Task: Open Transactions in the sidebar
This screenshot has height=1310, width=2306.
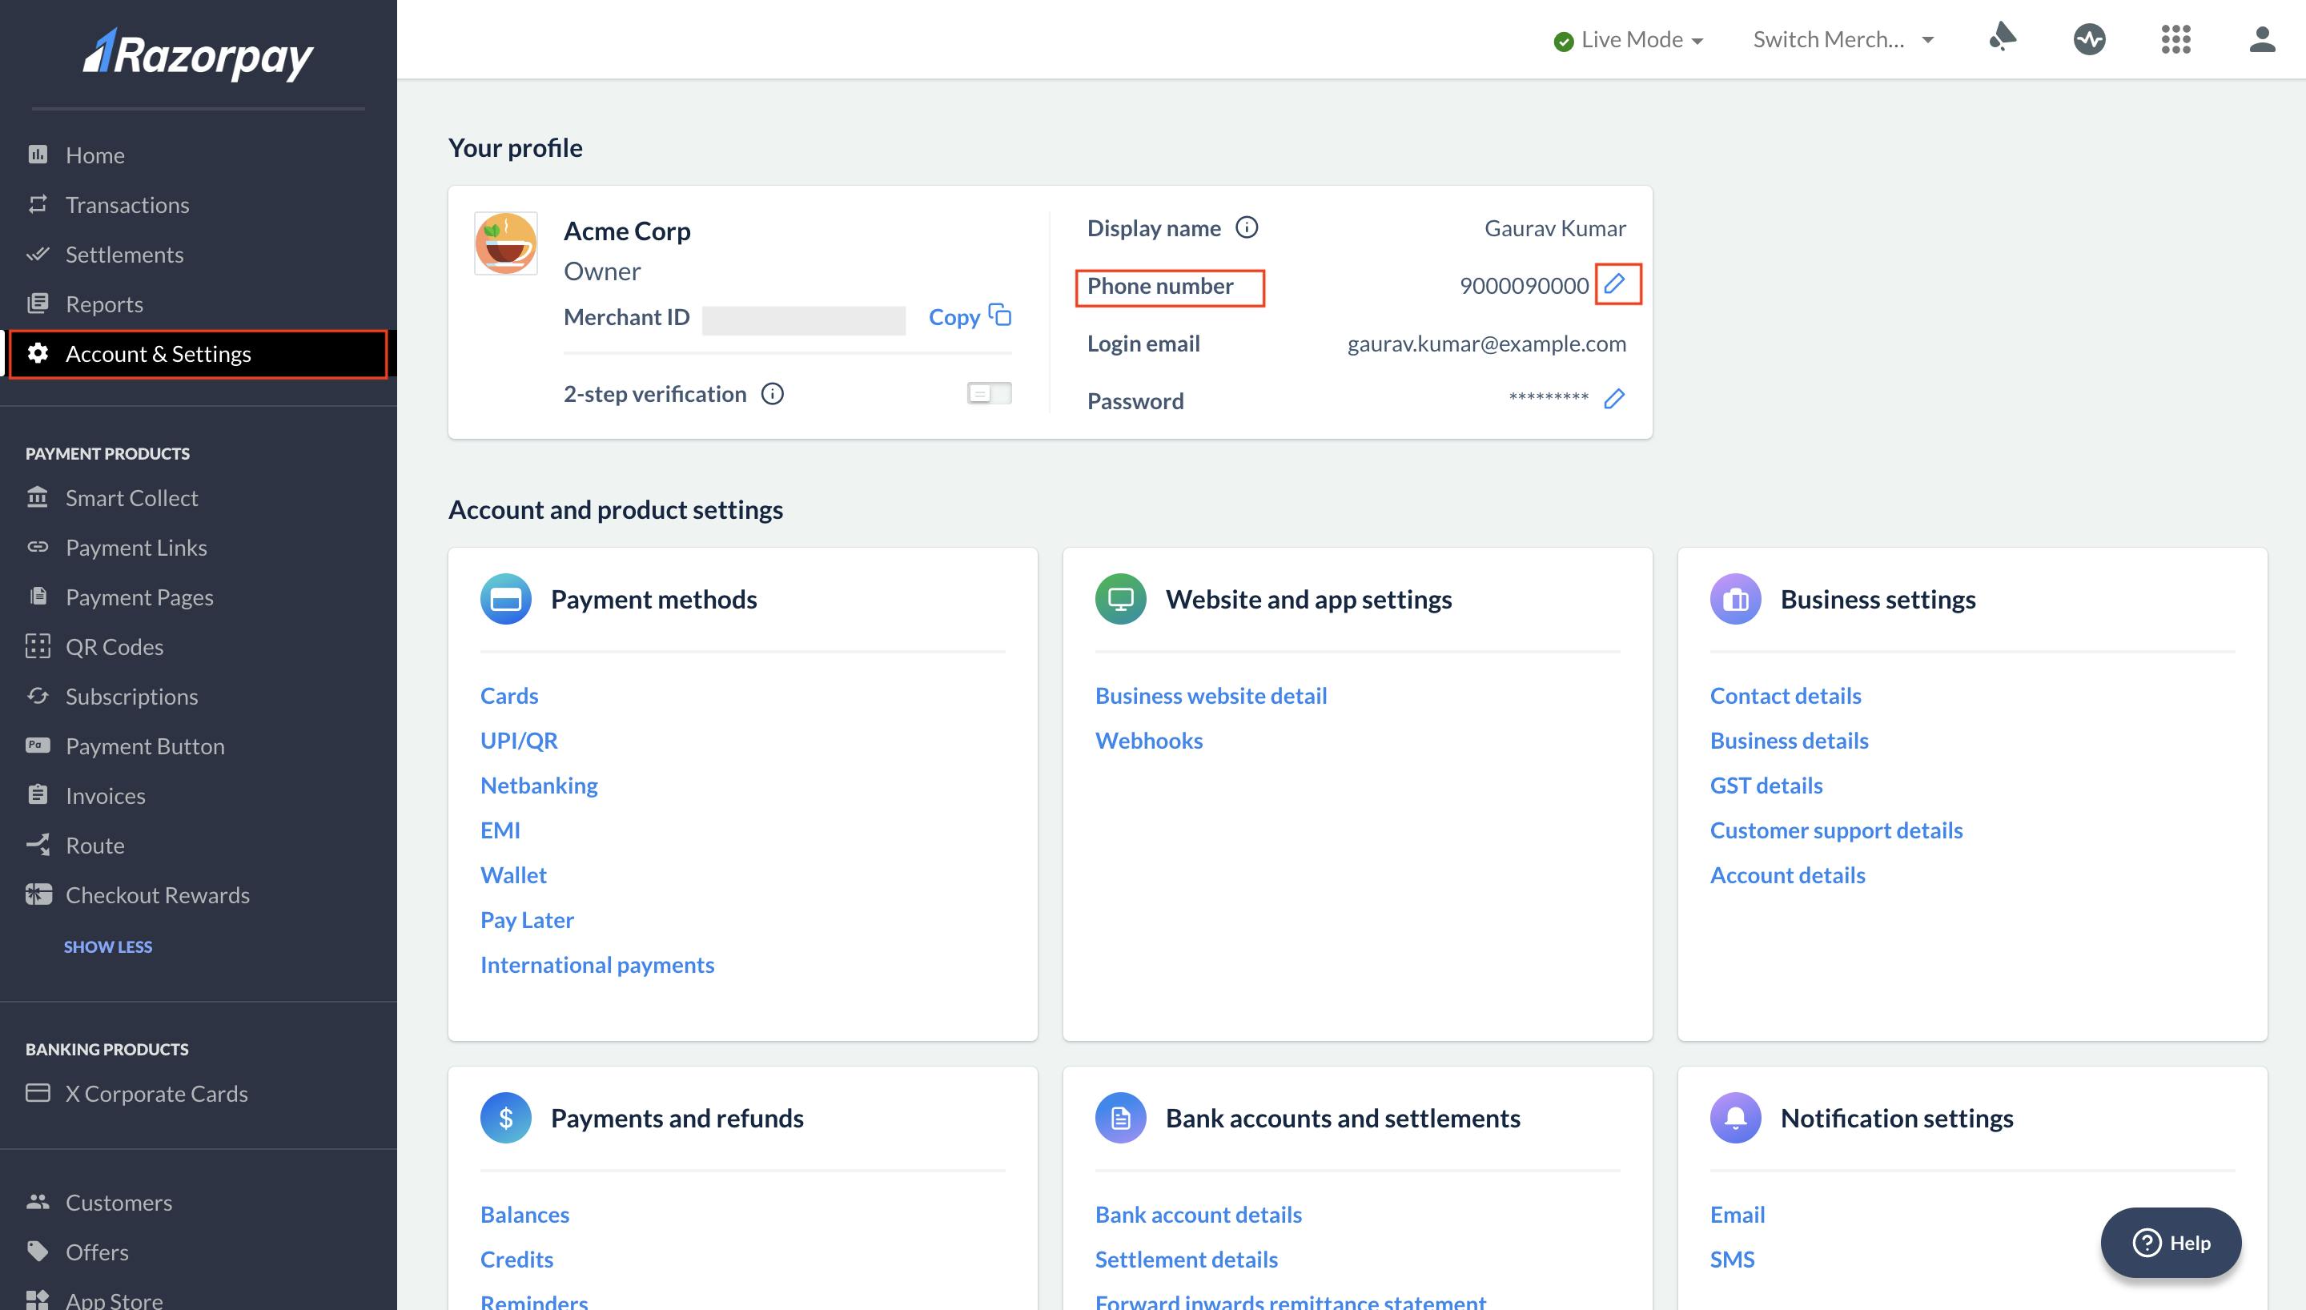Action: pos(127,205)
